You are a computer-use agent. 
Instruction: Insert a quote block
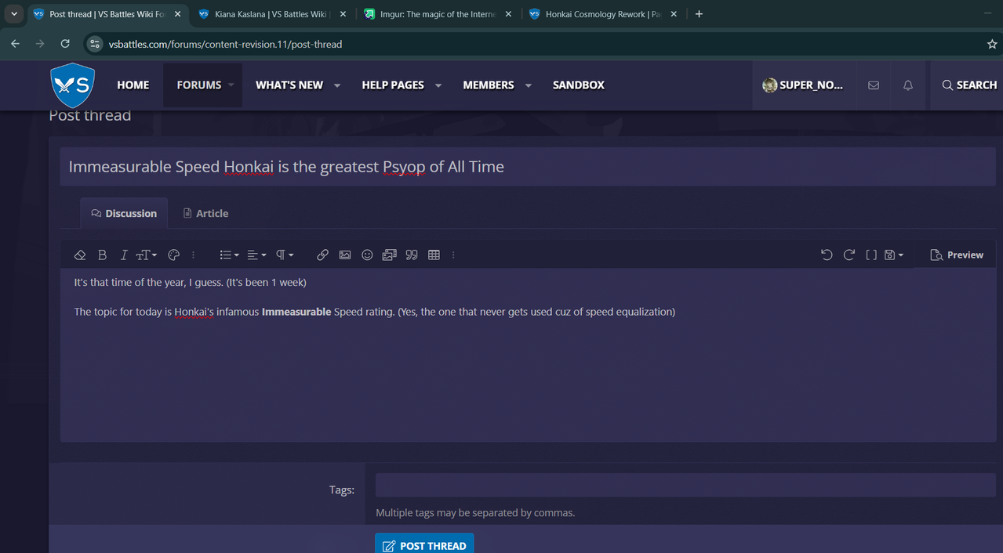[x=412, y=255]
